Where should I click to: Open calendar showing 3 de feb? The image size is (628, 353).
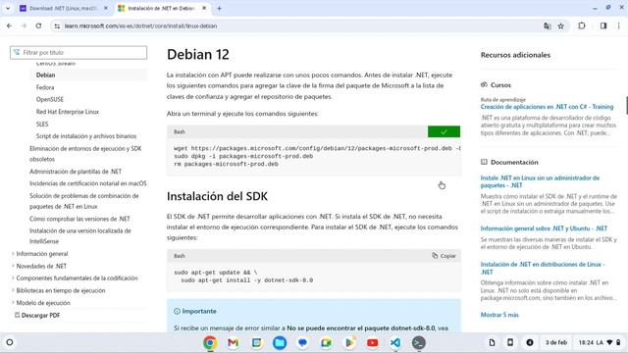pos(556,342)
